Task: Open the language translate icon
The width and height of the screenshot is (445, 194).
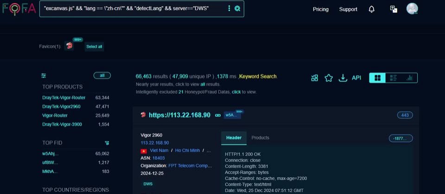Action: (394, 9)
